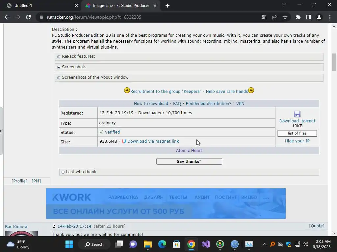Screen dimensions: 337x252
Task: Click the scrollbar down arrow
Action: (x=334, y=233)
